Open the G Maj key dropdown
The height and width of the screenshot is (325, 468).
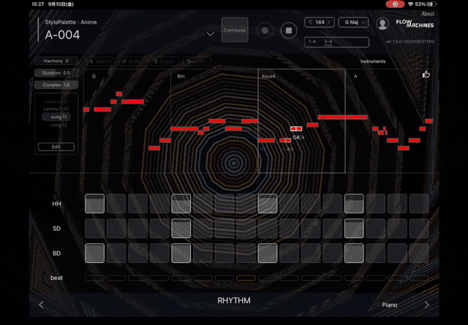(353, 23)
